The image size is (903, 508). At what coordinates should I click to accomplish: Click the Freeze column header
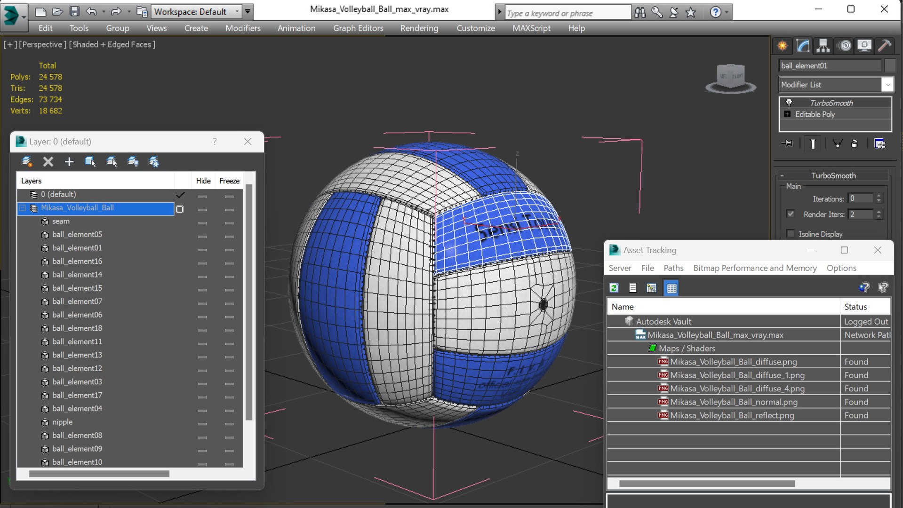(230, 181)
